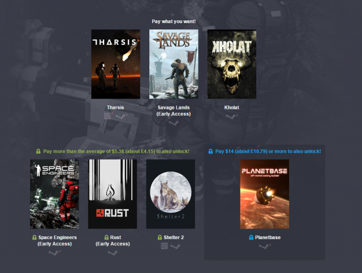Click the 'Pay what you want!' heading

click(174, 21)
